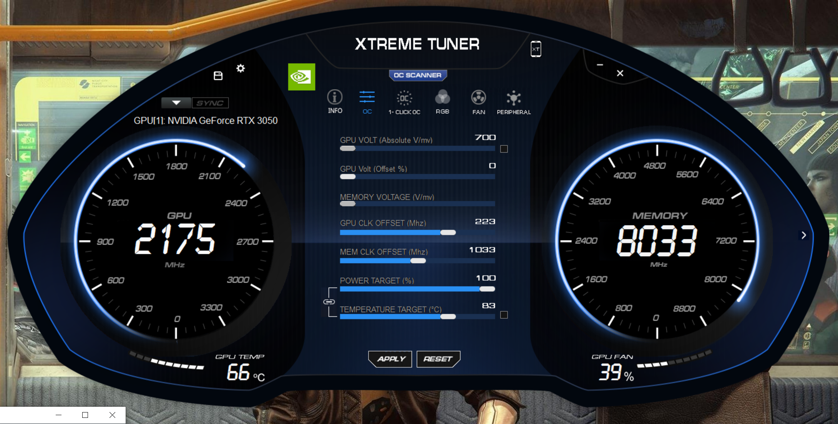
Task: Click the MEM CLK OFFSET value 1033
Action: click(482, 250)
